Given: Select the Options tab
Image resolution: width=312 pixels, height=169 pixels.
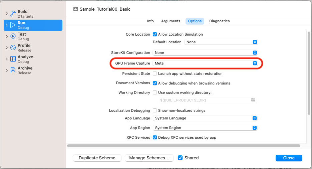Looking at the screenshot, I should [x=195, y=21].
